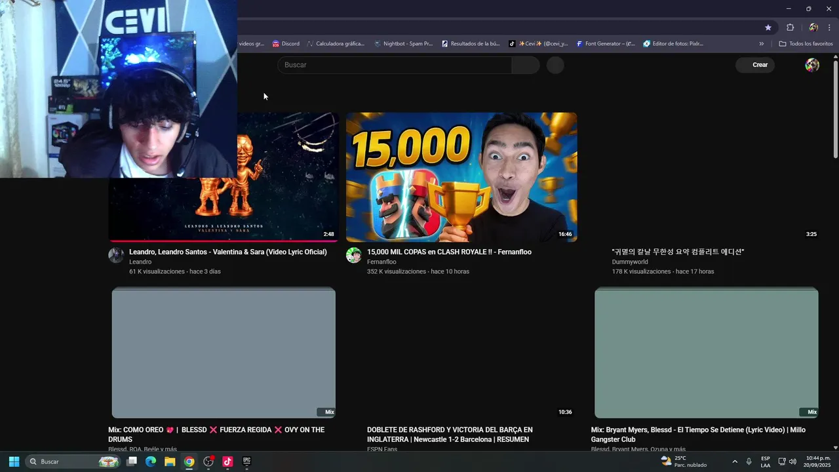
Task: Open Windows Start menu
Action: (x=14, y=462)
